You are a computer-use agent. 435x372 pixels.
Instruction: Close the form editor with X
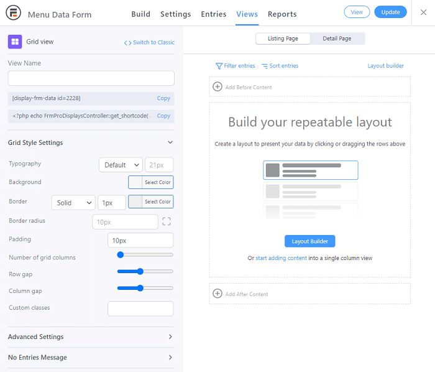[423, 12]
